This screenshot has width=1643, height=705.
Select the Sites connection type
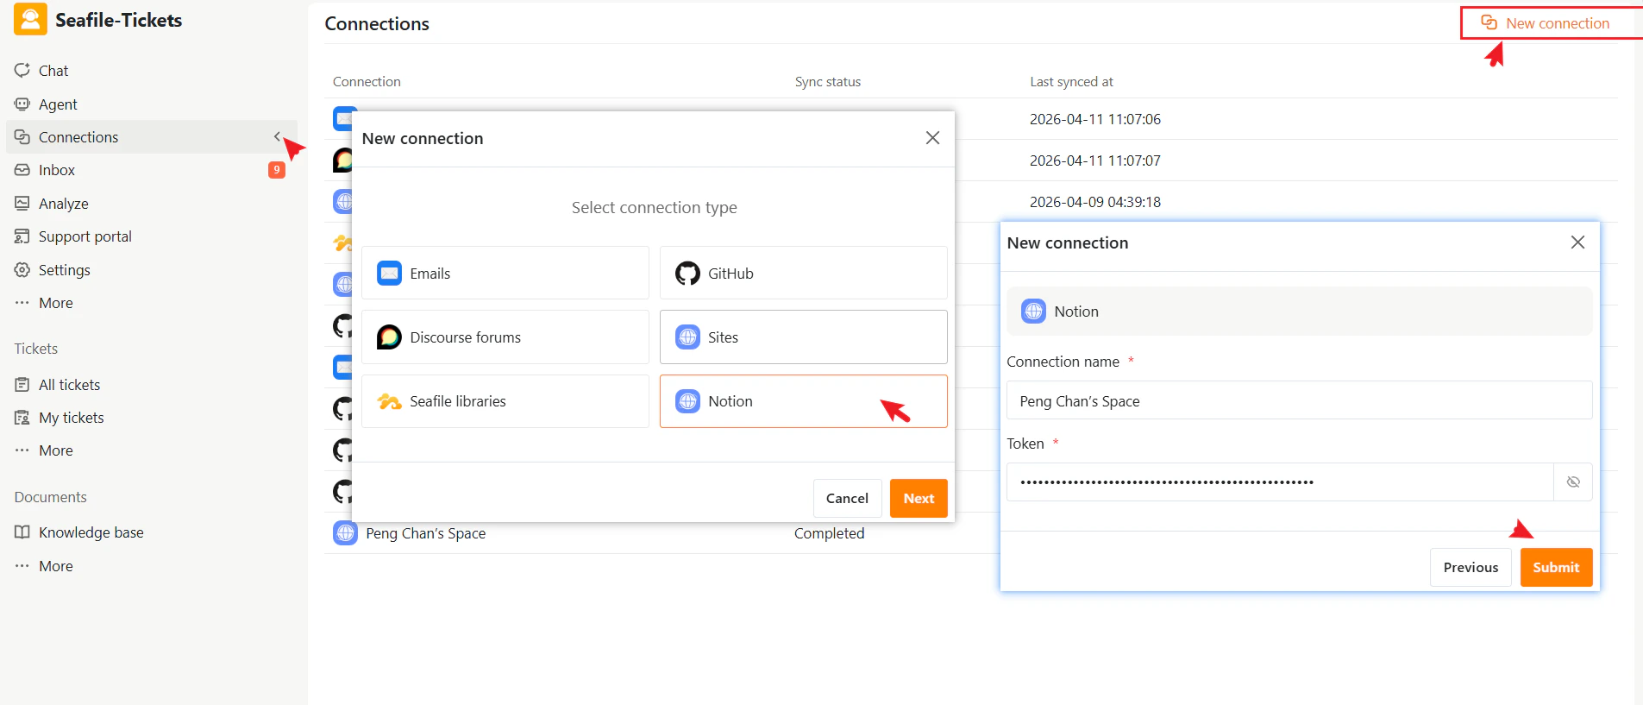click(803, 337)
